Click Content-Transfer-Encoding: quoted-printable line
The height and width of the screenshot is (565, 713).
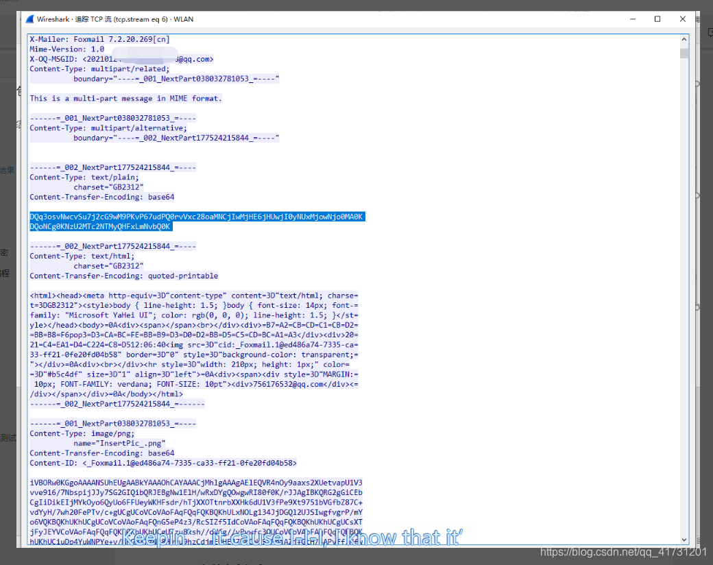[123, 276]
